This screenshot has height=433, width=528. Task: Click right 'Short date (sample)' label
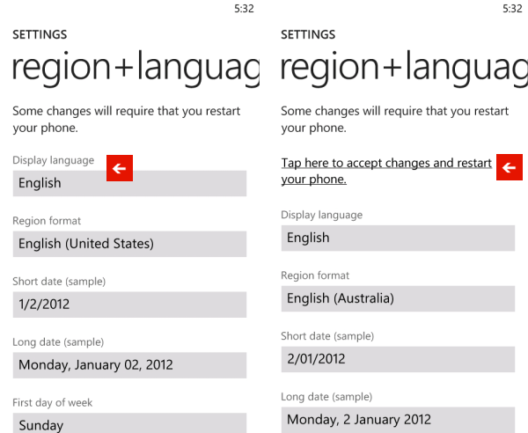(327, 336)
